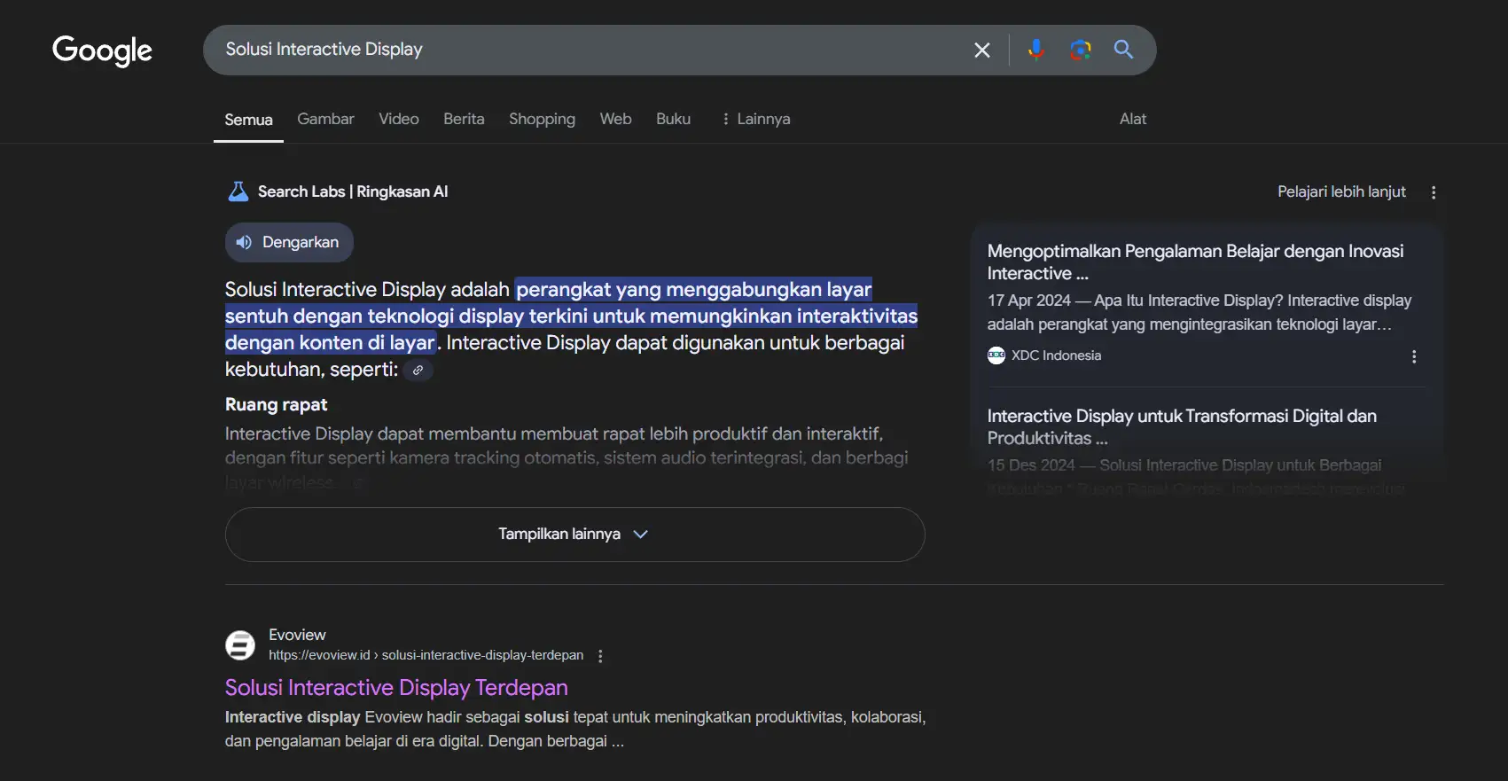Open the Lainnya more filters dropdown

pyautogui.click(x=755, y=119)
